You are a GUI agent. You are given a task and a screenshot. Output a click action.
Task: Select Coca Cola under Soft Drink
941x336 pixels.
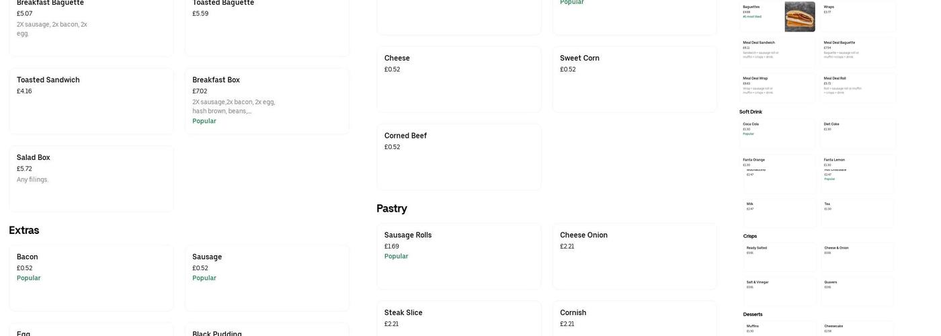pyautogui.click(x=777, y=132)
